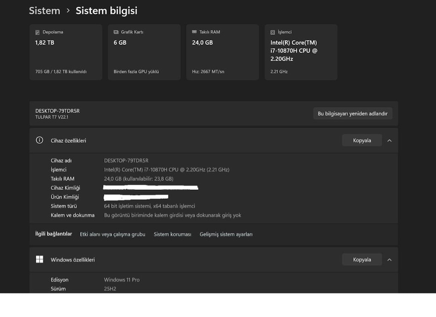436x317 pixels.
Task: Click the Grafik Kartı card icon
Action: tap(116, 32)
